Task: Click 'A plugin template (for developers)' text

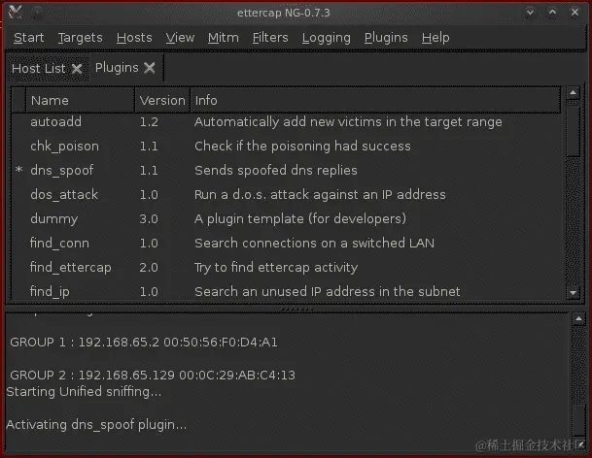Action: [x=300, y=218]
